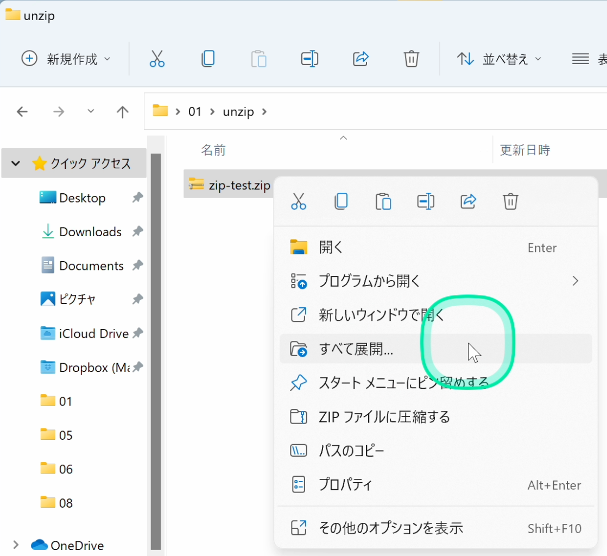Expand the OneDrive tree node arrow

(16, 545)
